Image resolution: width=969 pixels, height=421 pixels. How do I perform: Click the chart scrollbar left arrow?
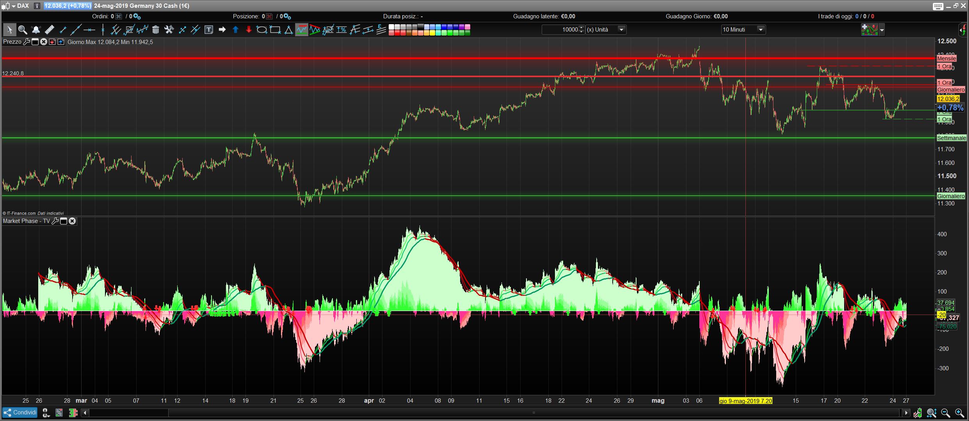(85, 413)
